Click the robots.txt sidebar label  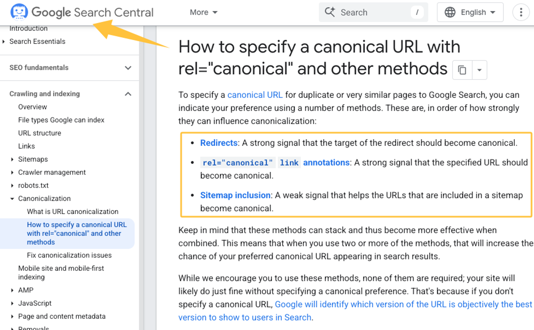click(x=33, y=185)
